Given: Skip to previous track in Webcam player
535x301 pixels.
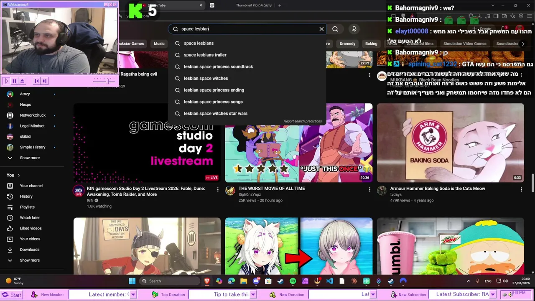Looking at the screenshot, I should tap(37, 81).
